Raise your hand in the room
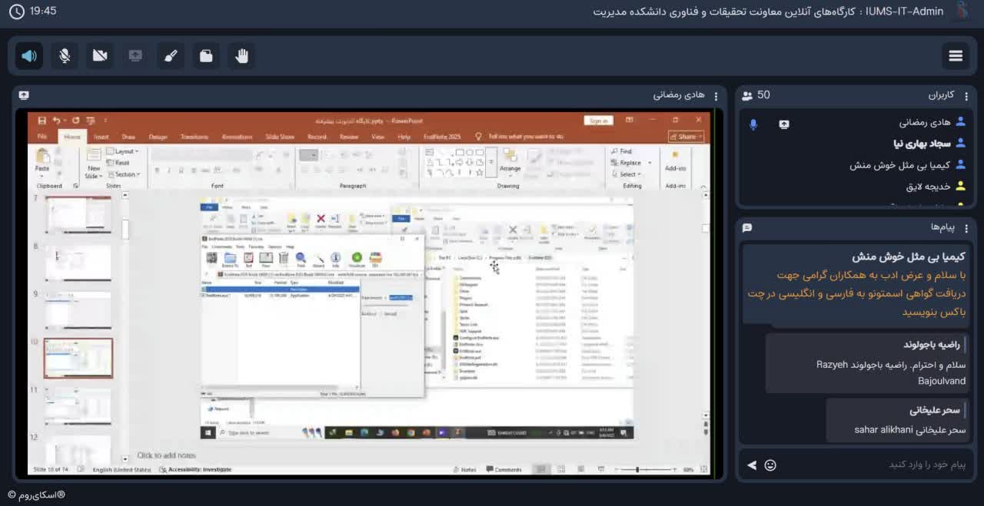 (x=241, y=55)
